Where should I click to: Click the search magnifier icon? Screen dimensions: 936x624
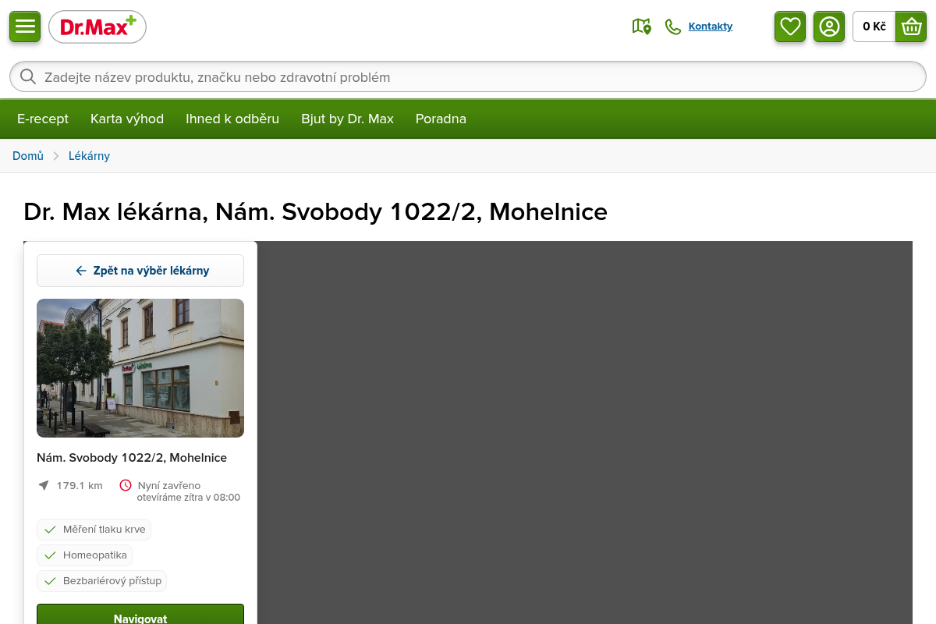(x=28, y=76)
